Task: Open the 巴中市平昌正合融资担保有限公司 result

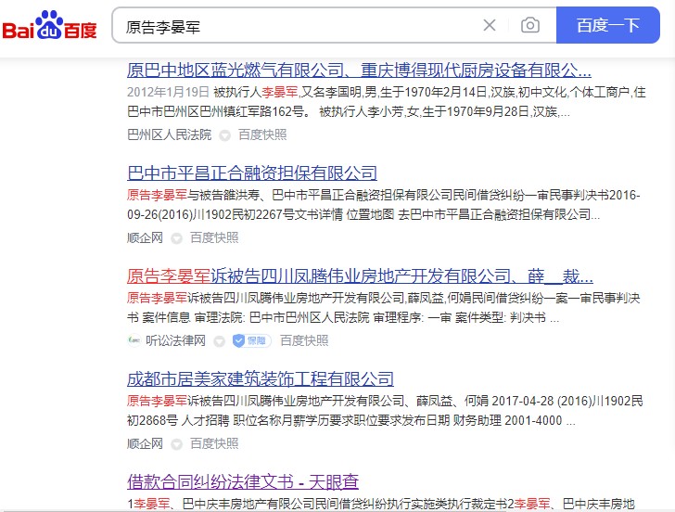Action: [252, 173]
